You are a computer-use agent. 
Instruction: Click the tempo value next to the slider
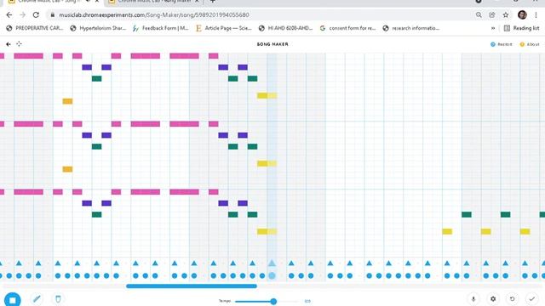307,301
